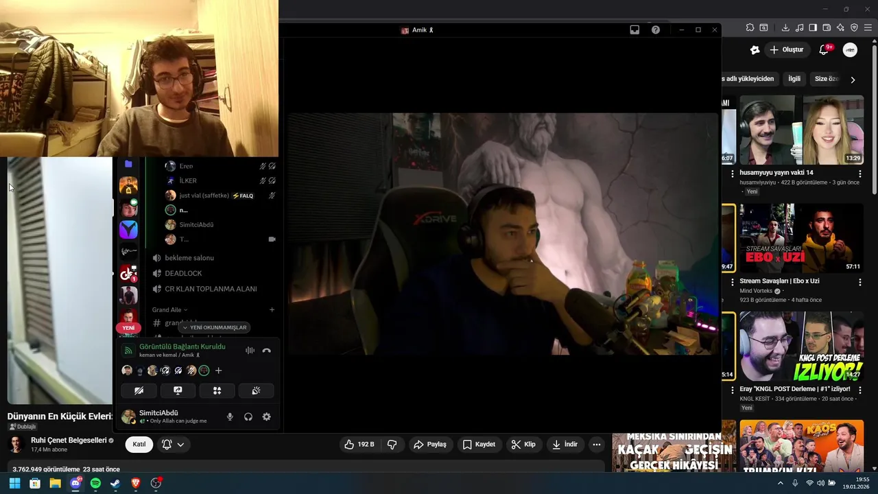878x494 pixels.
Task: Click Katıl join button
Action: pyautogui.click(x=139, y=445)
